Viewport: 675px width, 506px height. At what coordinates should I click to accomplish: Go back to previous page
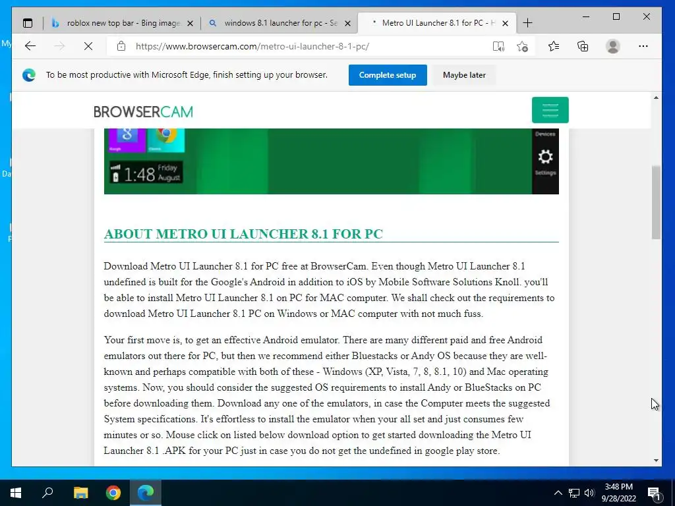[x=30, y=46]
